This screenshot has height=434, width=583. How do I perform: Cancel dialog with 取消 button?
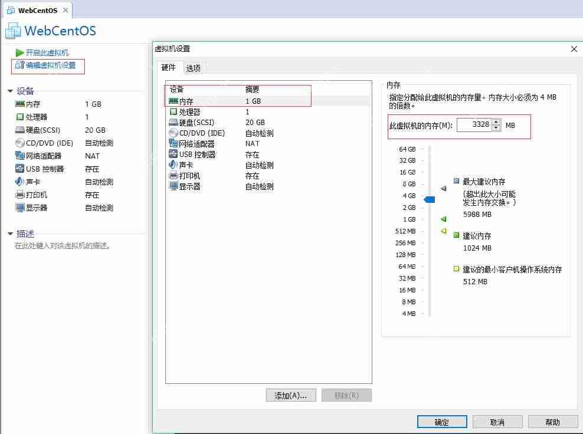(497, 422)
